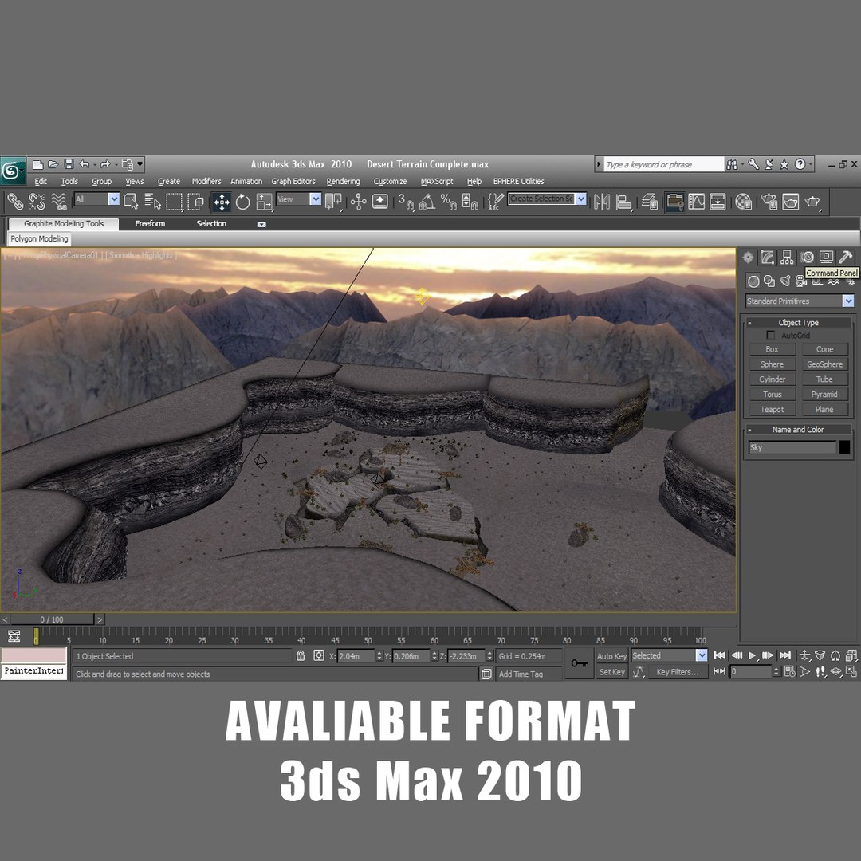The image size is (861, 861).
Task: Toggle the Angle Snap button
Action: point(427,202)
